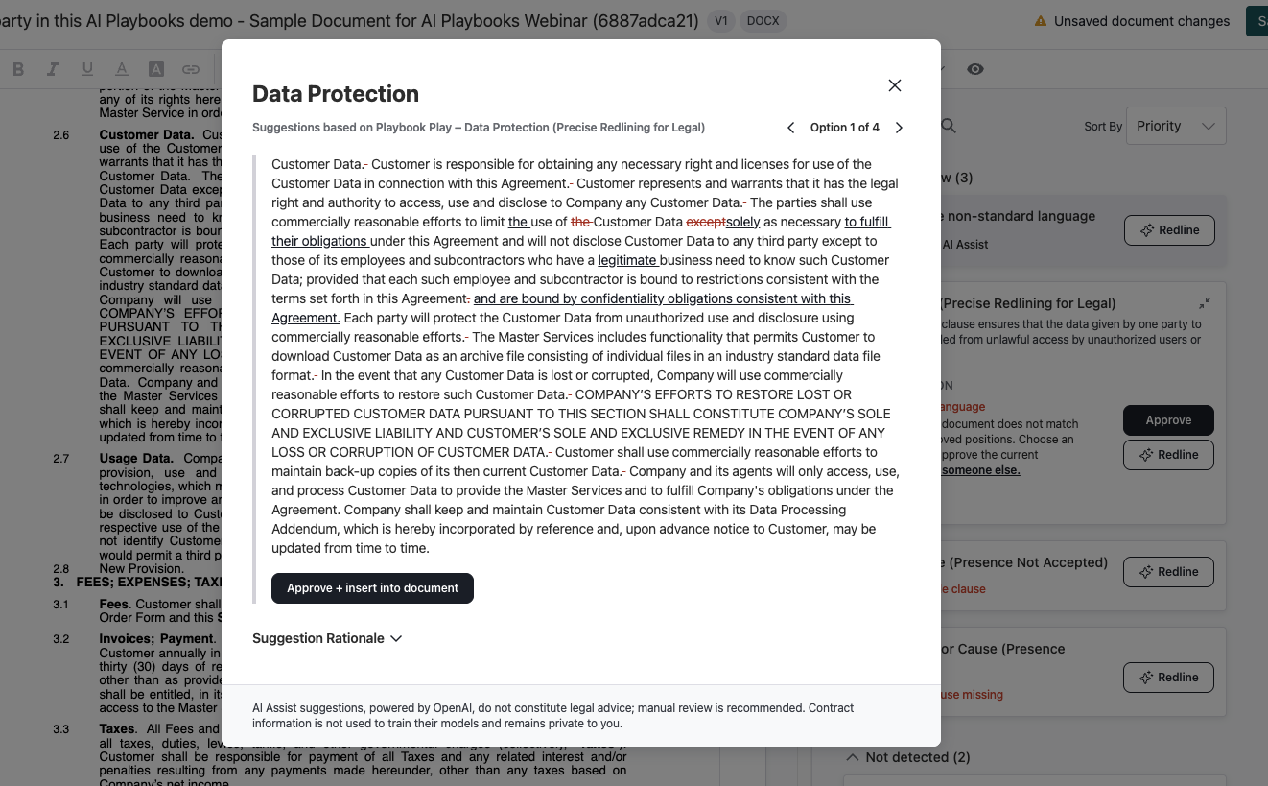Apply bold formatting
This screenshot has height=786, width=1268.
pos(17,69)
